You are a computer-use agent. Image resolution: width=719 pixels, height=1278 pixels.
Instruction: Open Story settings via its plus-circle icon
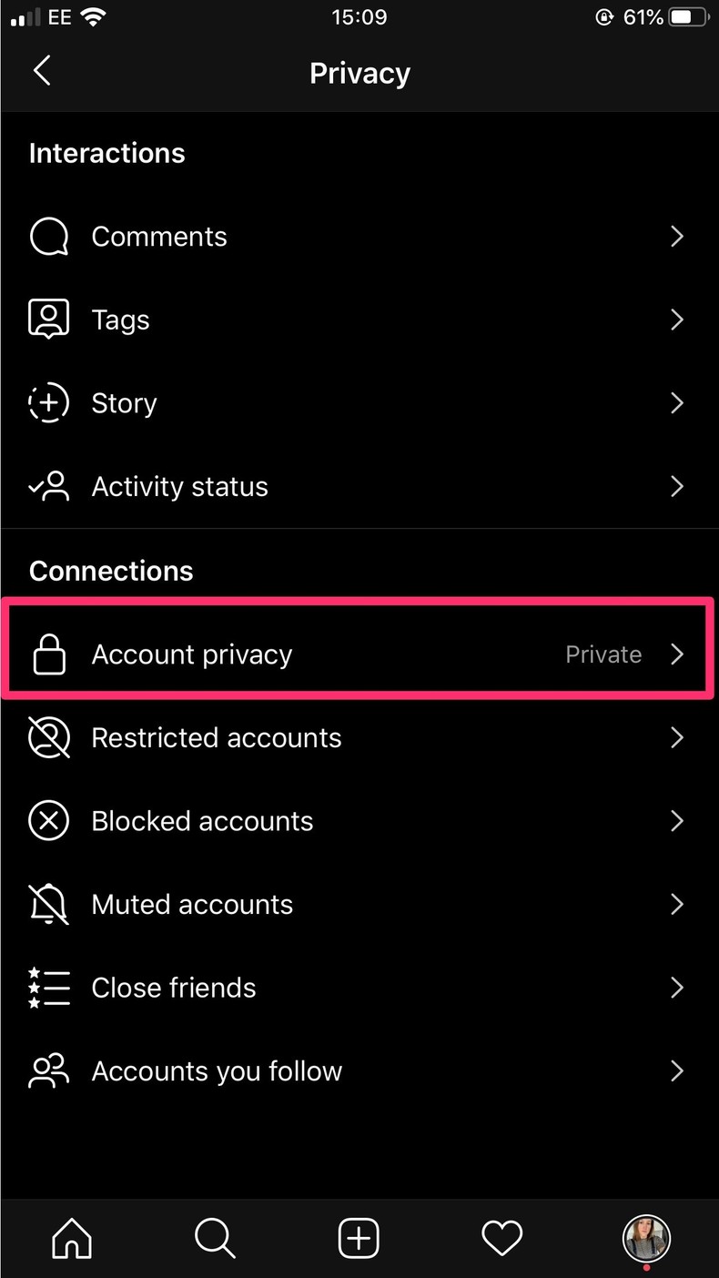coord(49,402)
